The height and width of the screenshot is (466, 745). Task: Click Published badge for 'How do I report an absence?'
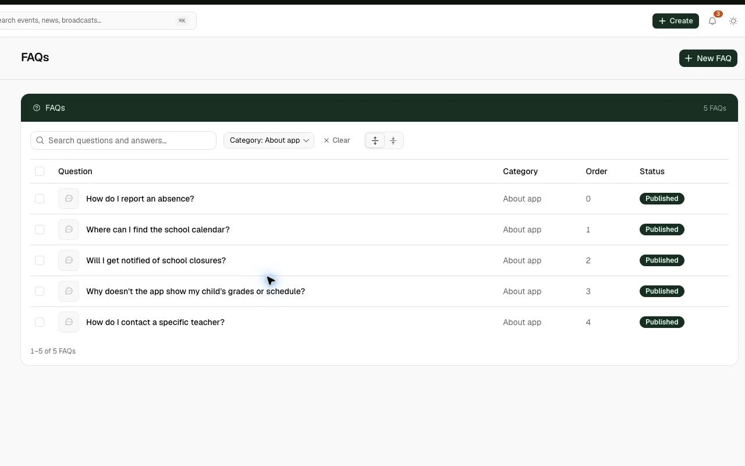click(662, 199)
